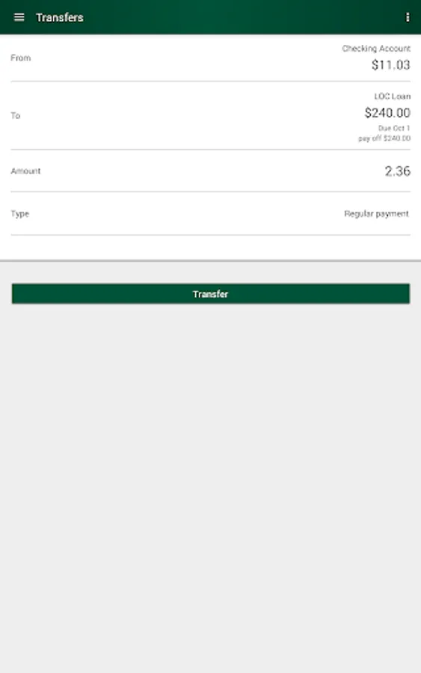
Task: Click the pay off $240.00 text
Action: point(384,138)
